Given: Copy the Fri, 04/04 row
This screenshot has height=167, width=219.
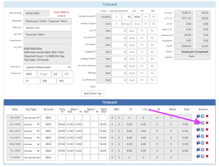Looking at the screenshot, I should (198, 156).
